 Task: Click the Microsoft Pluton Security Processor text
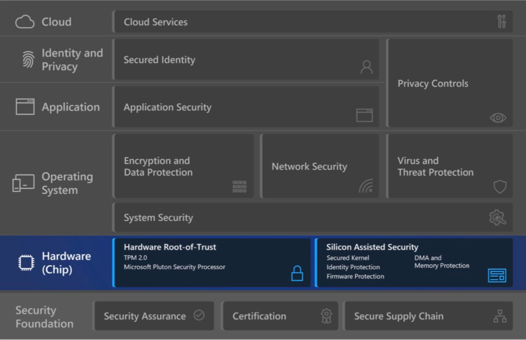click(174, 266)
